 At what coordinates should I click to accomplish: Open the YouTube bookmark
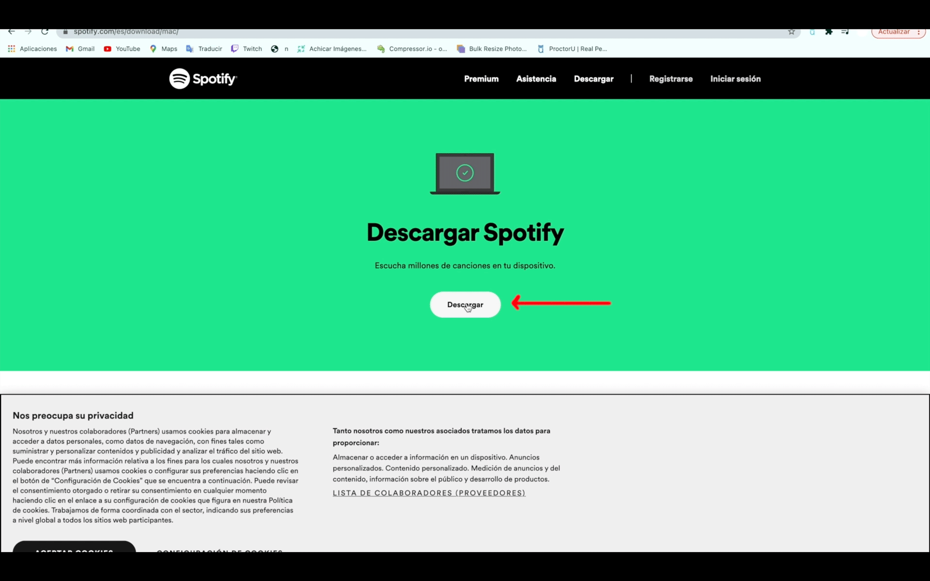[x=122, y=49]
